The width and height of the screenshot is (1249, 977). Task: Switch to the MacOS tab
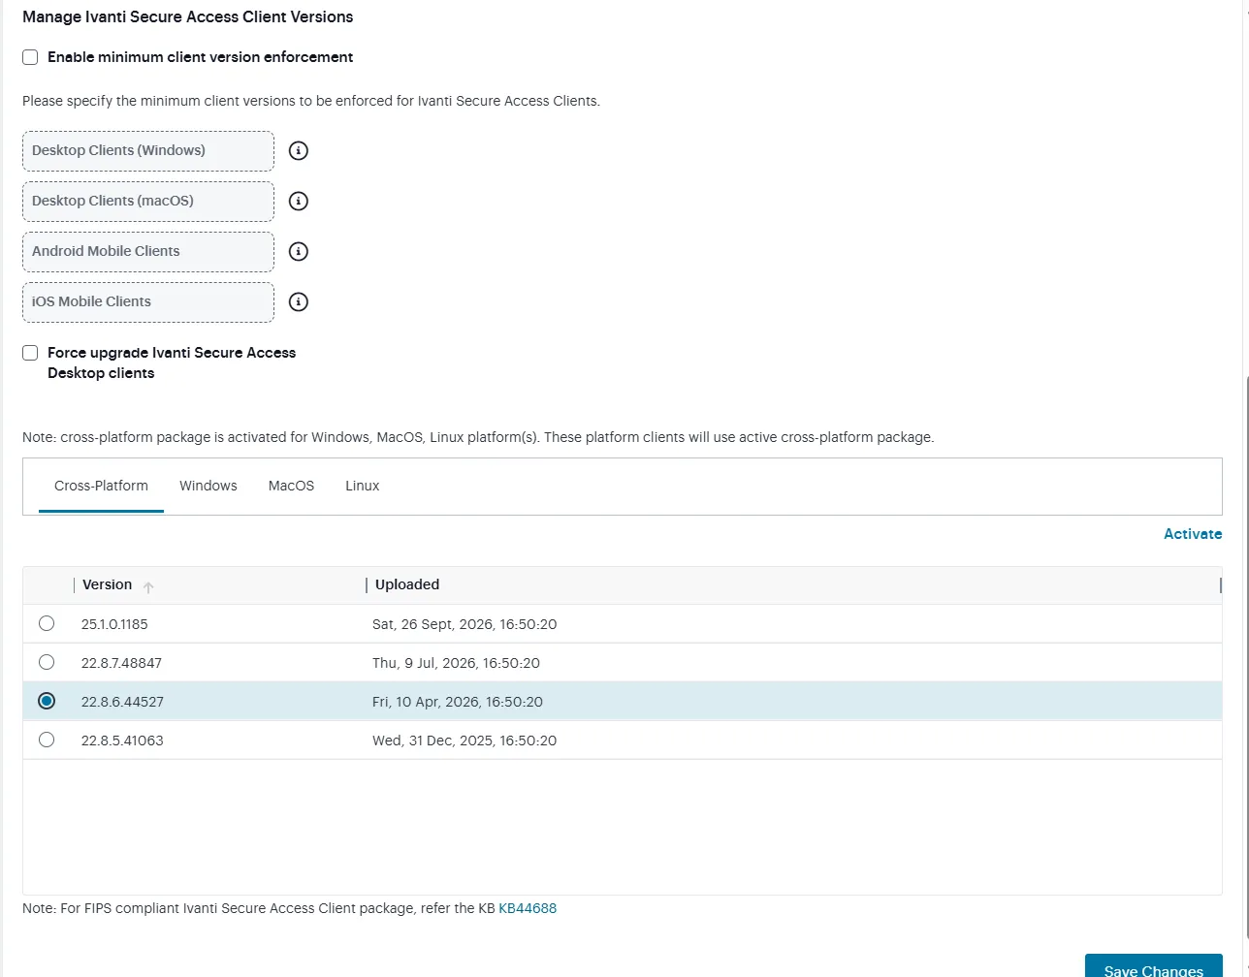(291, 486)
